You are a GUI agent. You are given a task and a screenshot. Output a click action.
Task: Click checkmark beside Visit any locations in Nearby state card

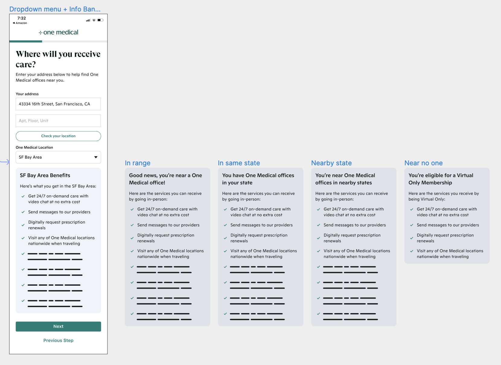tap(318, 251)
